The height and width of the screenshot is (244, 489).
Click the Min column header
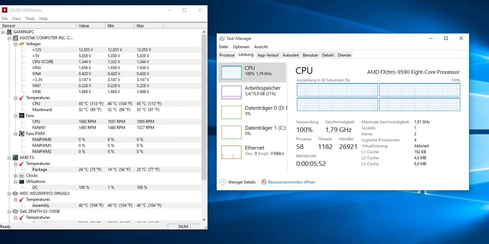pyautogui.click(x=120, y=26)
